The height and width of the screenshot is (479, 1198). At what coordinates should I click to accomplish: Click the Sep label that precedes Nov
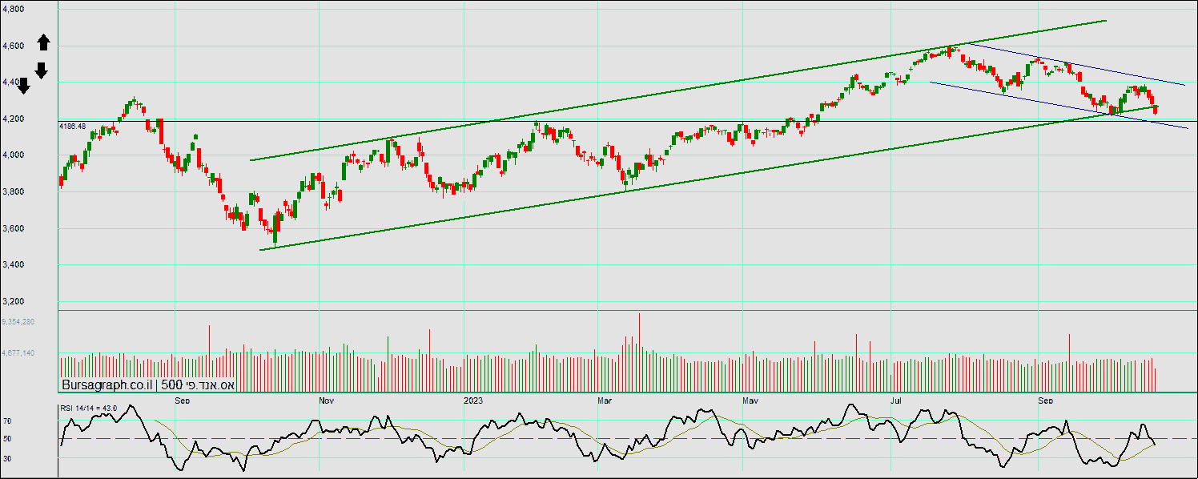tap(182, 399)
